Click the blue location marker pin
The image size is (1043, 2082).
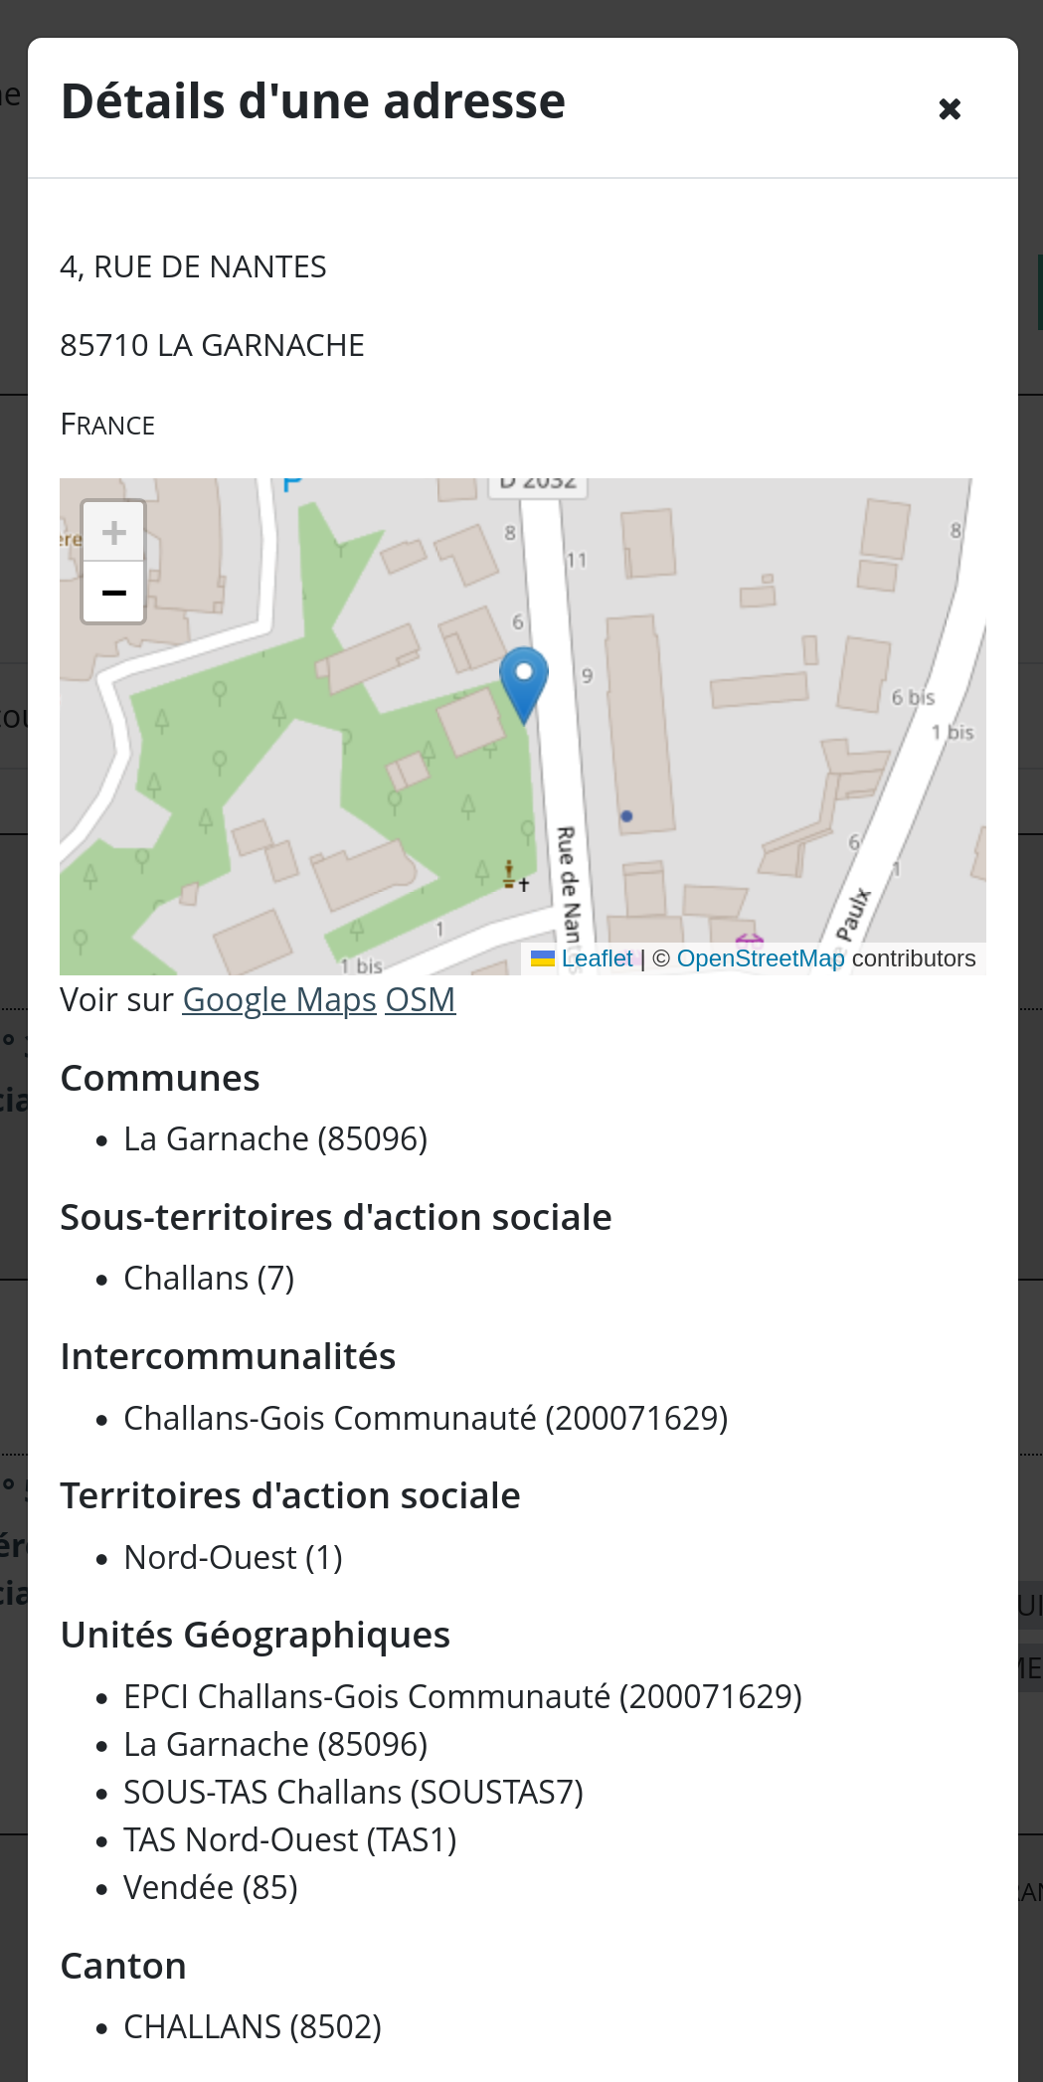(523, 681)
